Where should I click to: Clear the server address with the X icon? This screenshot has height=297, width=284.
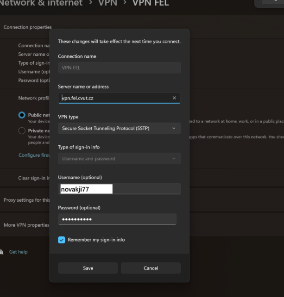pyautogui.click(x=174, y=98)
